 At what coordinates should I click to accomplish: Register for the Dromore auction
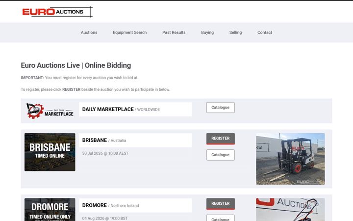pos(221,204)
